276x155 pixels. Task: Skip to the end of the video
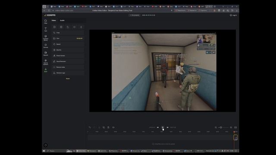[168, 127]
